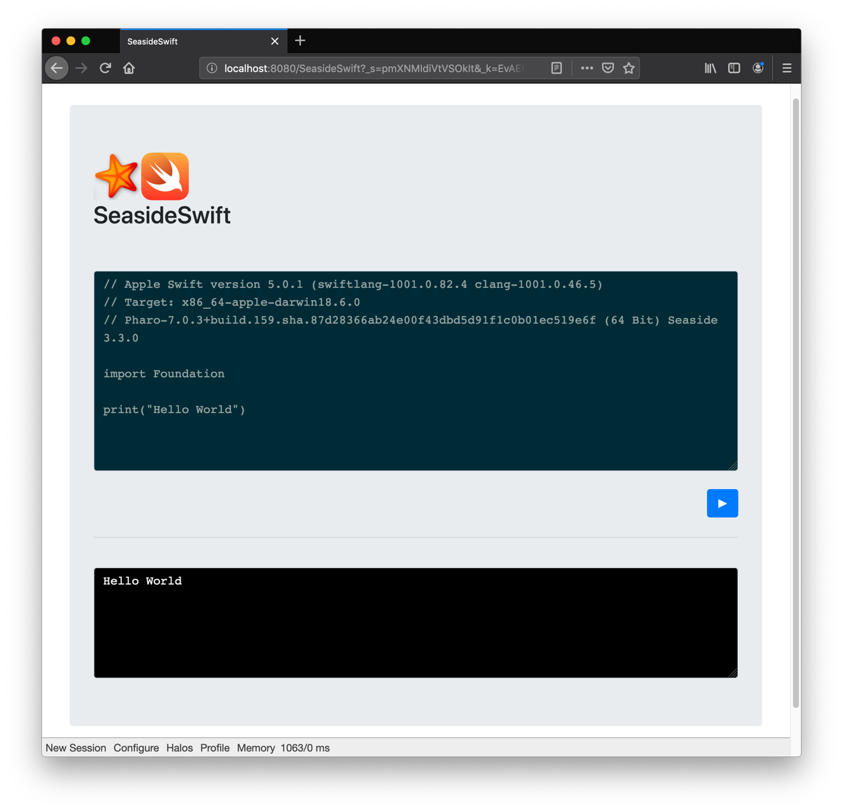Open the Firefox account icon
The image size is (843, 812).
(x=758, y=68)
